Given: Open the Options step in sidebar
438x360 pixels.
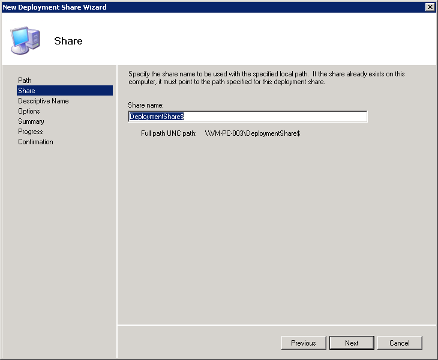Looking at the screenshot, I should (x=29, y=111).
